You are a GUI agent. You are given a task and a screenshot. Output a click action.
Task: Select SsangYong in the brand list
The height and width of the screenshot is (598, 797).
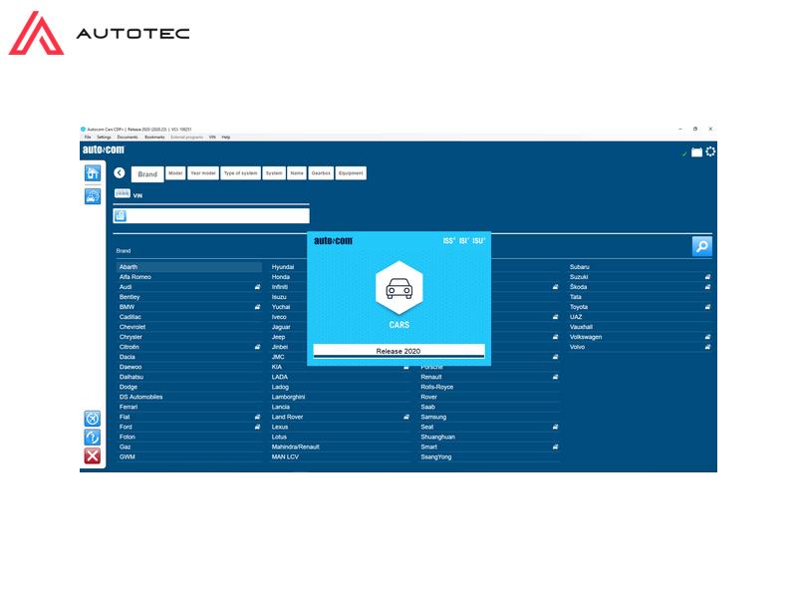pyautogui.click(x=489, y=456)
